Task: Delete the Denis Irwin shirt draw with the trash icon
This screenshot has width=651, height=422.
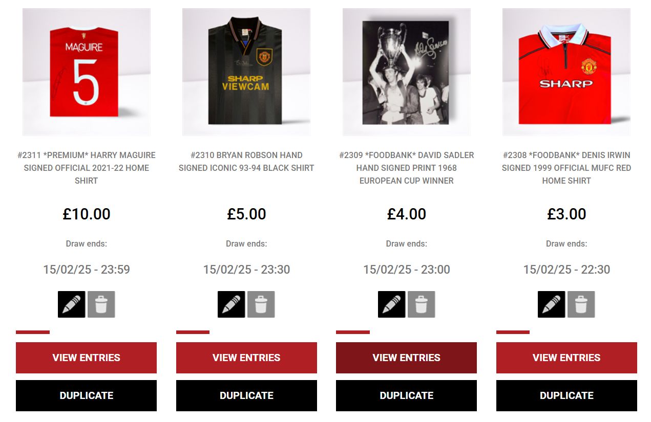Action: click(581, 304)
